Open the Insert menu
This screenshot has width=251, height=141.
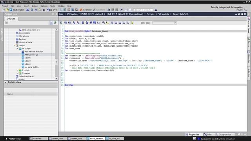(27, 6)
